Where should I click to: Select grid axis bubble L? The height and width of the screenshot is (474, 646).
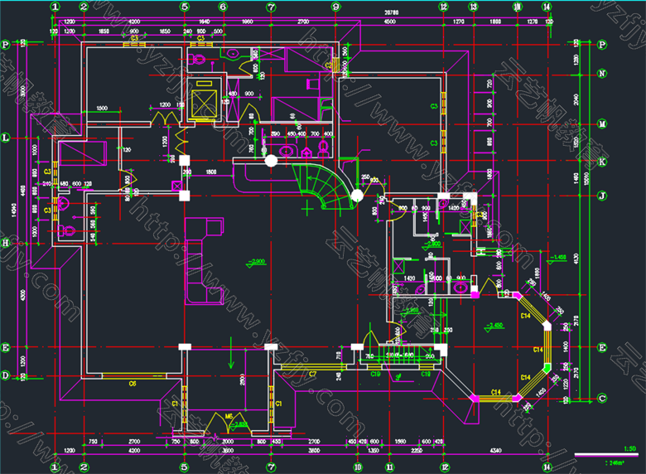[5, 138]
